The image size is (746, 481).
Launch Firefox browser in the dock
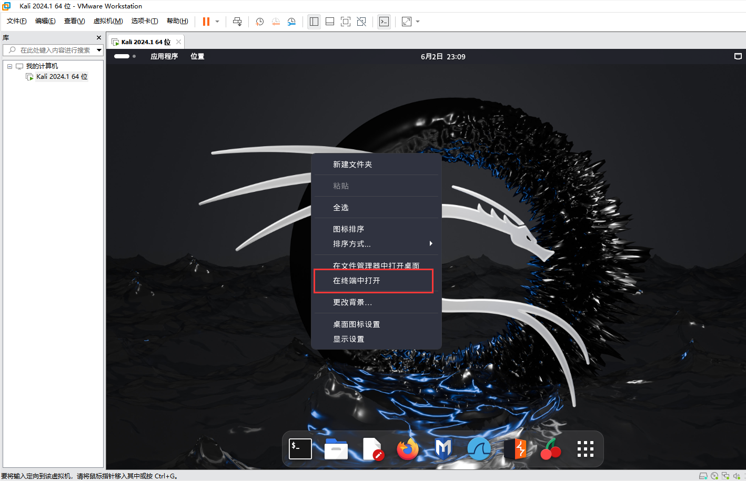point(408,449)
